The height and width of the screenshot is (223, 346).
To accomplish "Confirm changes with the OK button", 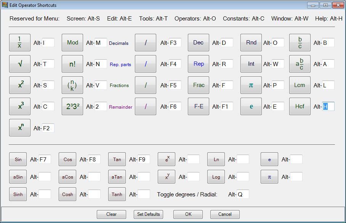I will [187, 214].
